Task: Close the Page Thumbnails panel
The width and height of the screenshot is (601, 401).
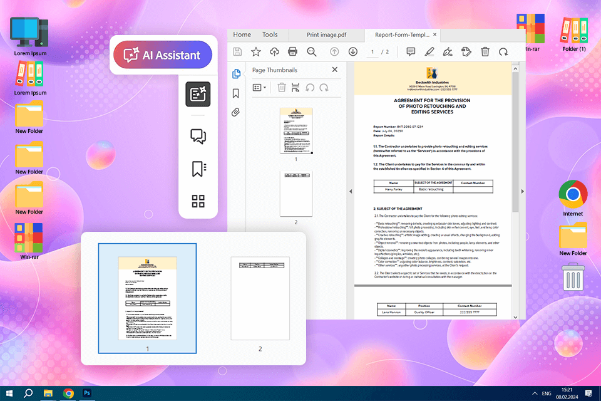Action: [x=334, y=70]
